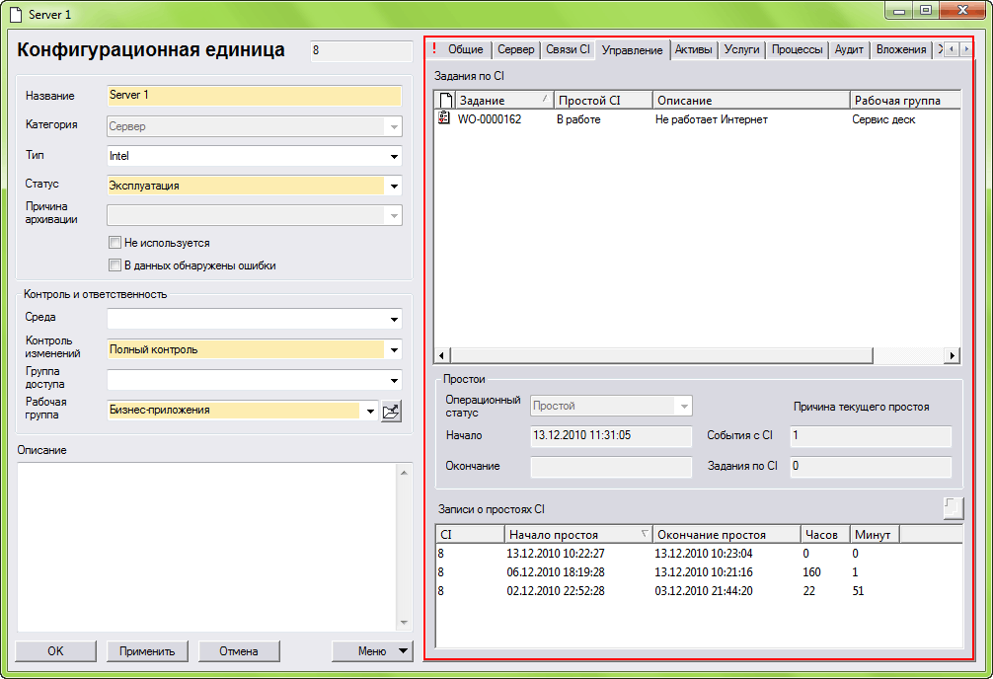This screenshot has height=679, width=993.
Task: Select task row WO-0000162
Action: [x=697, y=119]
